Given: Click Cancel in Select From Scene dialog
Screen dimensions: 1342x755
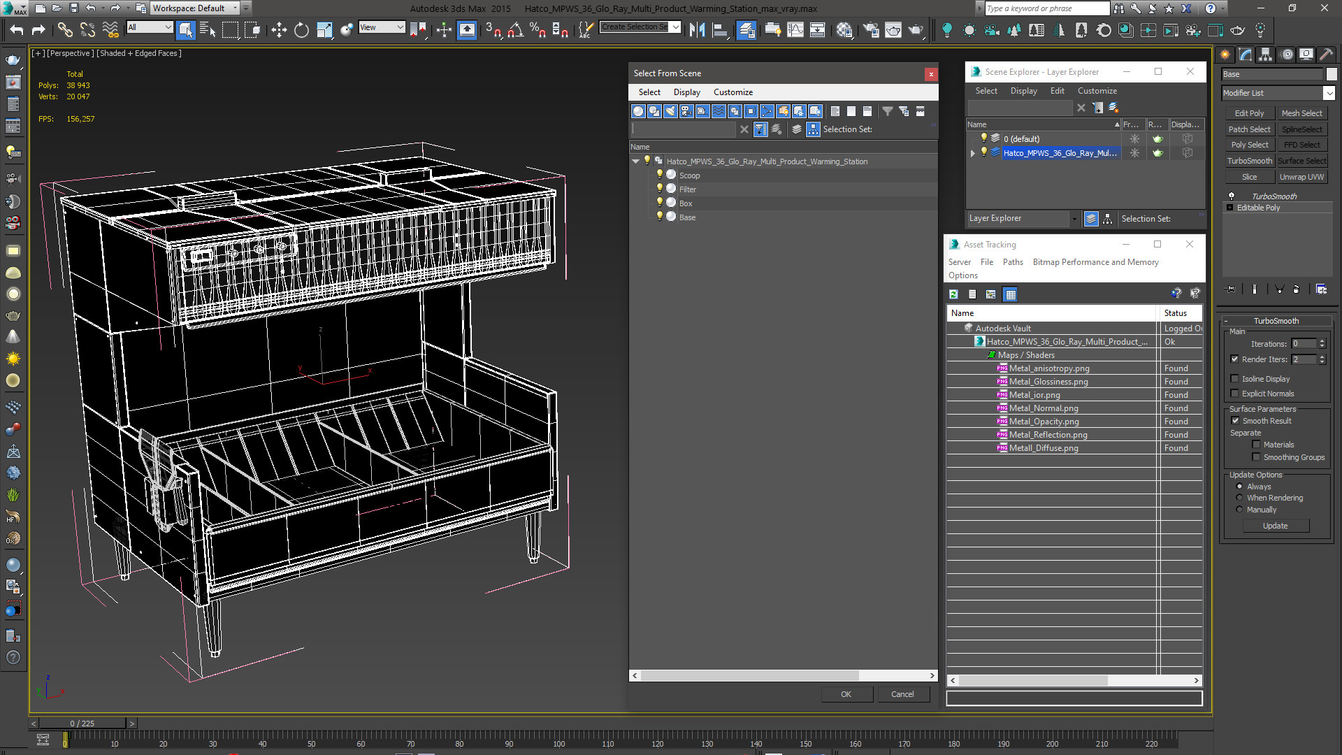Looking at the screenshot, I should click(x=902, y=694).
